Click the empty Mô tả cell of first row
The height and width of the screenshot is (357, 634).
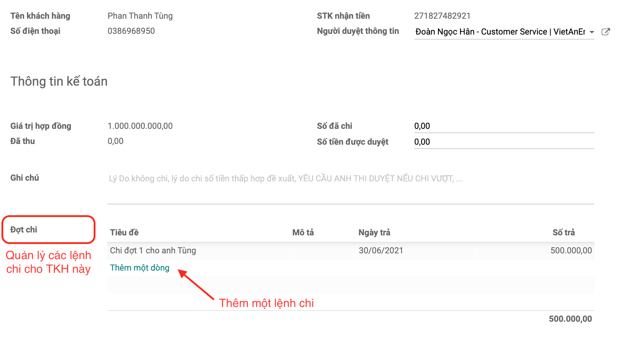tap(322, 250)
